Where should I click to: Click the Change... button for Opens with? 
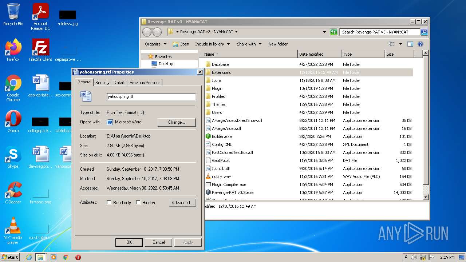[176, 122]
